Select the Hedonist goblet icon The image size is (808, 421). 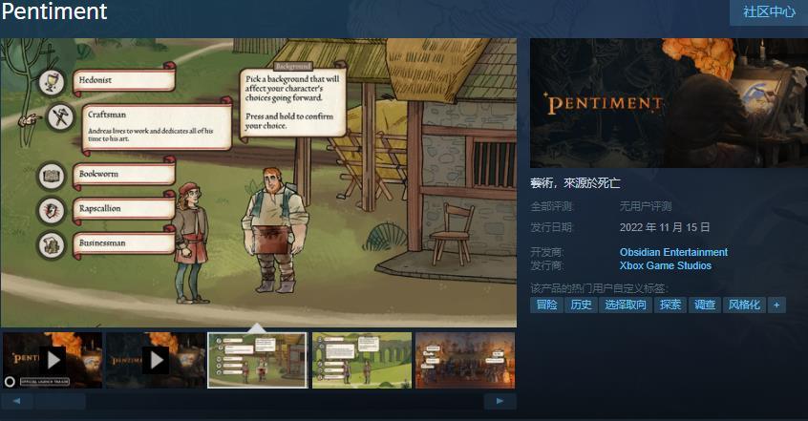52,82
